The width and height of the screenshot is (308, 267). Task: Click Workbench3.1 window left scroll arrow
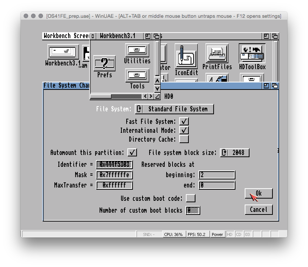click(x=145, y=96)
